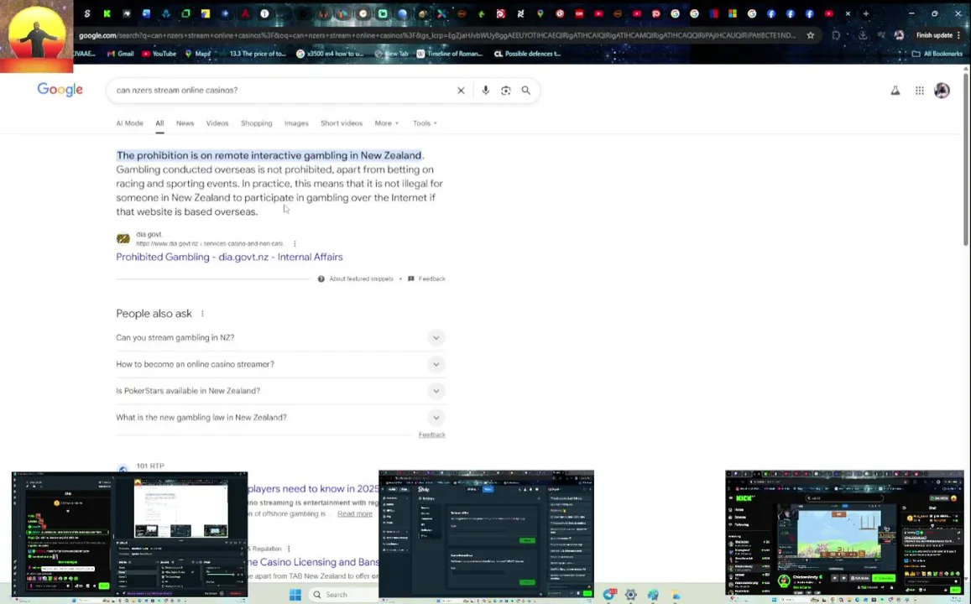971x604 pixels.
Task: Open the Google apps grid
Action: (920, 91)
